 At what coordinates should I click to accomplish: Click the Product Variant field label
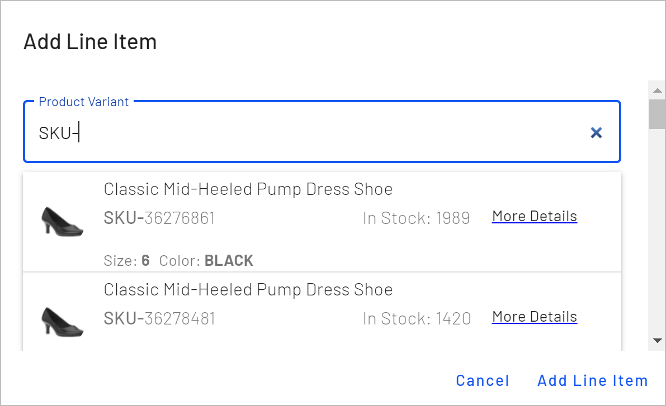tap(83, 102)
